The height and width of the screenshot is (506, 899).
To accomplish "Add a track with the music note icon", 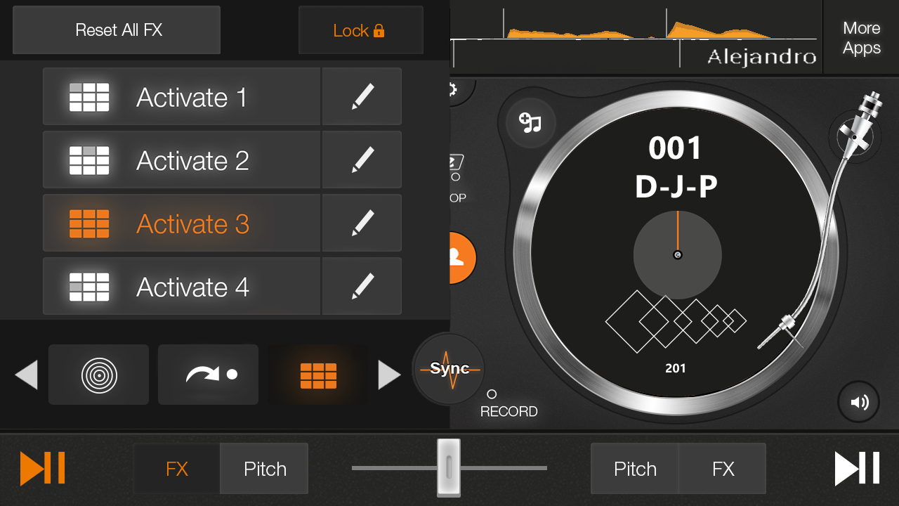I will point(530,123).
